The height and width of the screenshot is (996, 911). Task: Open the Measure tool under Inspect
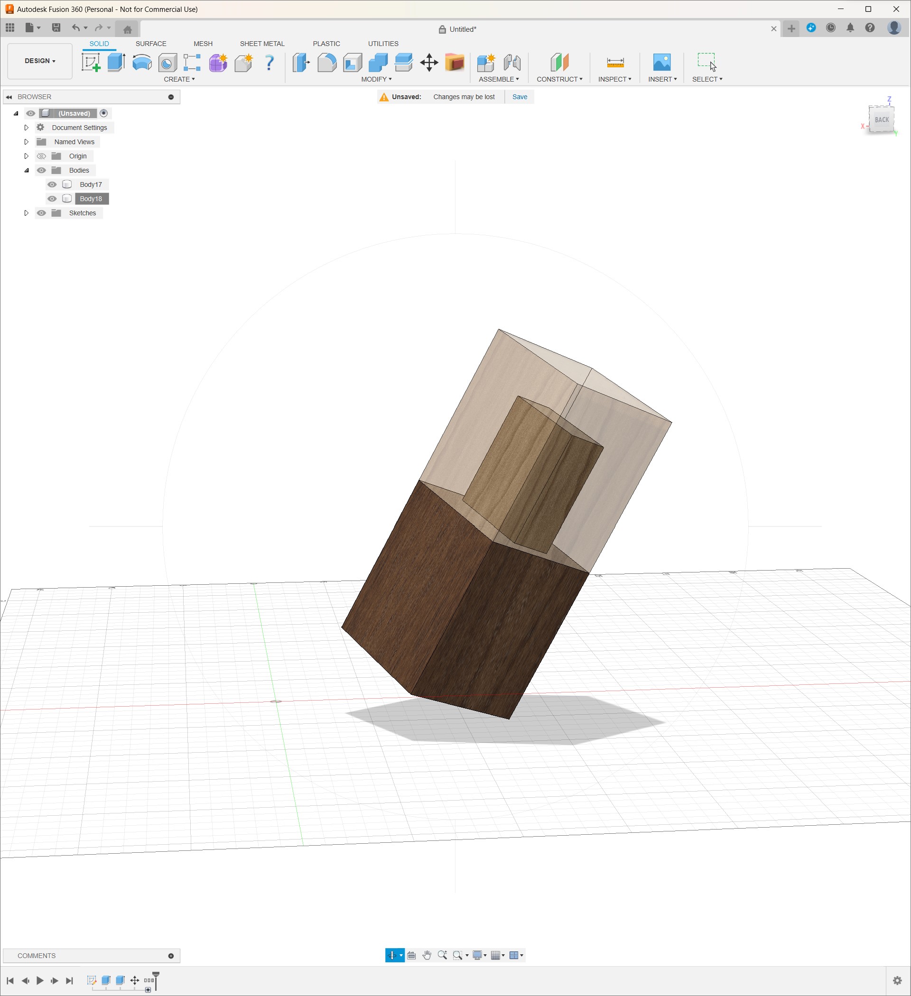click(x=614, y=63)
